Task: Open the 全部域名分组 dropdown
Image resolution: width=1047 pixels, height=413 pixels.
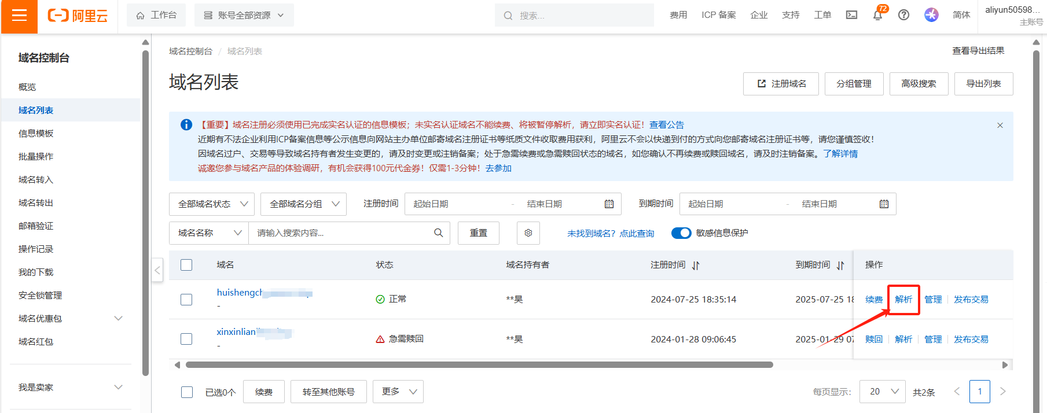Action: click(x=303, y=204)
